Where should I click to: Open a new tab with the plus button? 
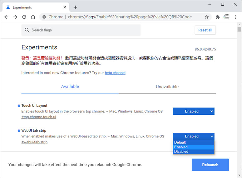point(75,7)
